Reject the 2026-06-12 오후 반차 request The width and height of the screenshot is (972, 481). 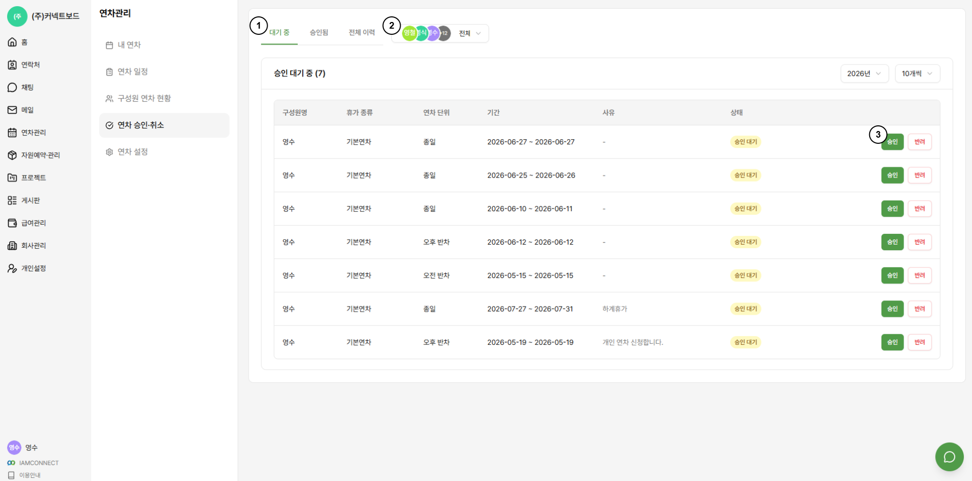point(919,242)
